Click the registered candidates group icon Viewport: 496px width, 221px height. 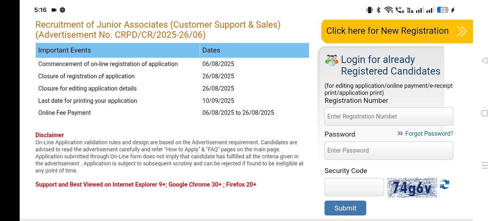[331, 60]
